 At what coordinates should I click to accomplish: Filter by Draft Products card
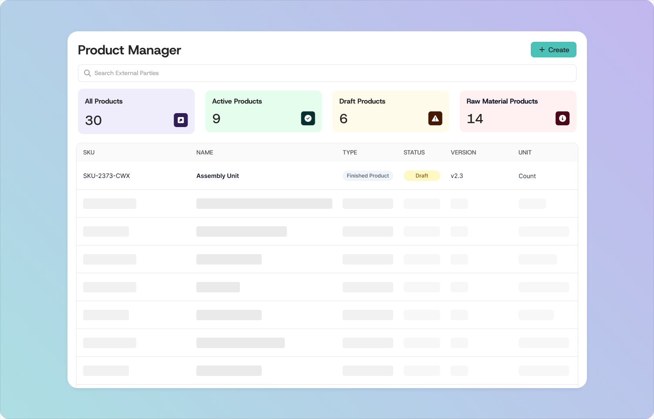(391, 111)
